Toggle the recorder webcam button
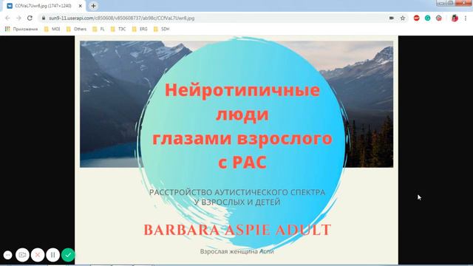 [22, 255]
